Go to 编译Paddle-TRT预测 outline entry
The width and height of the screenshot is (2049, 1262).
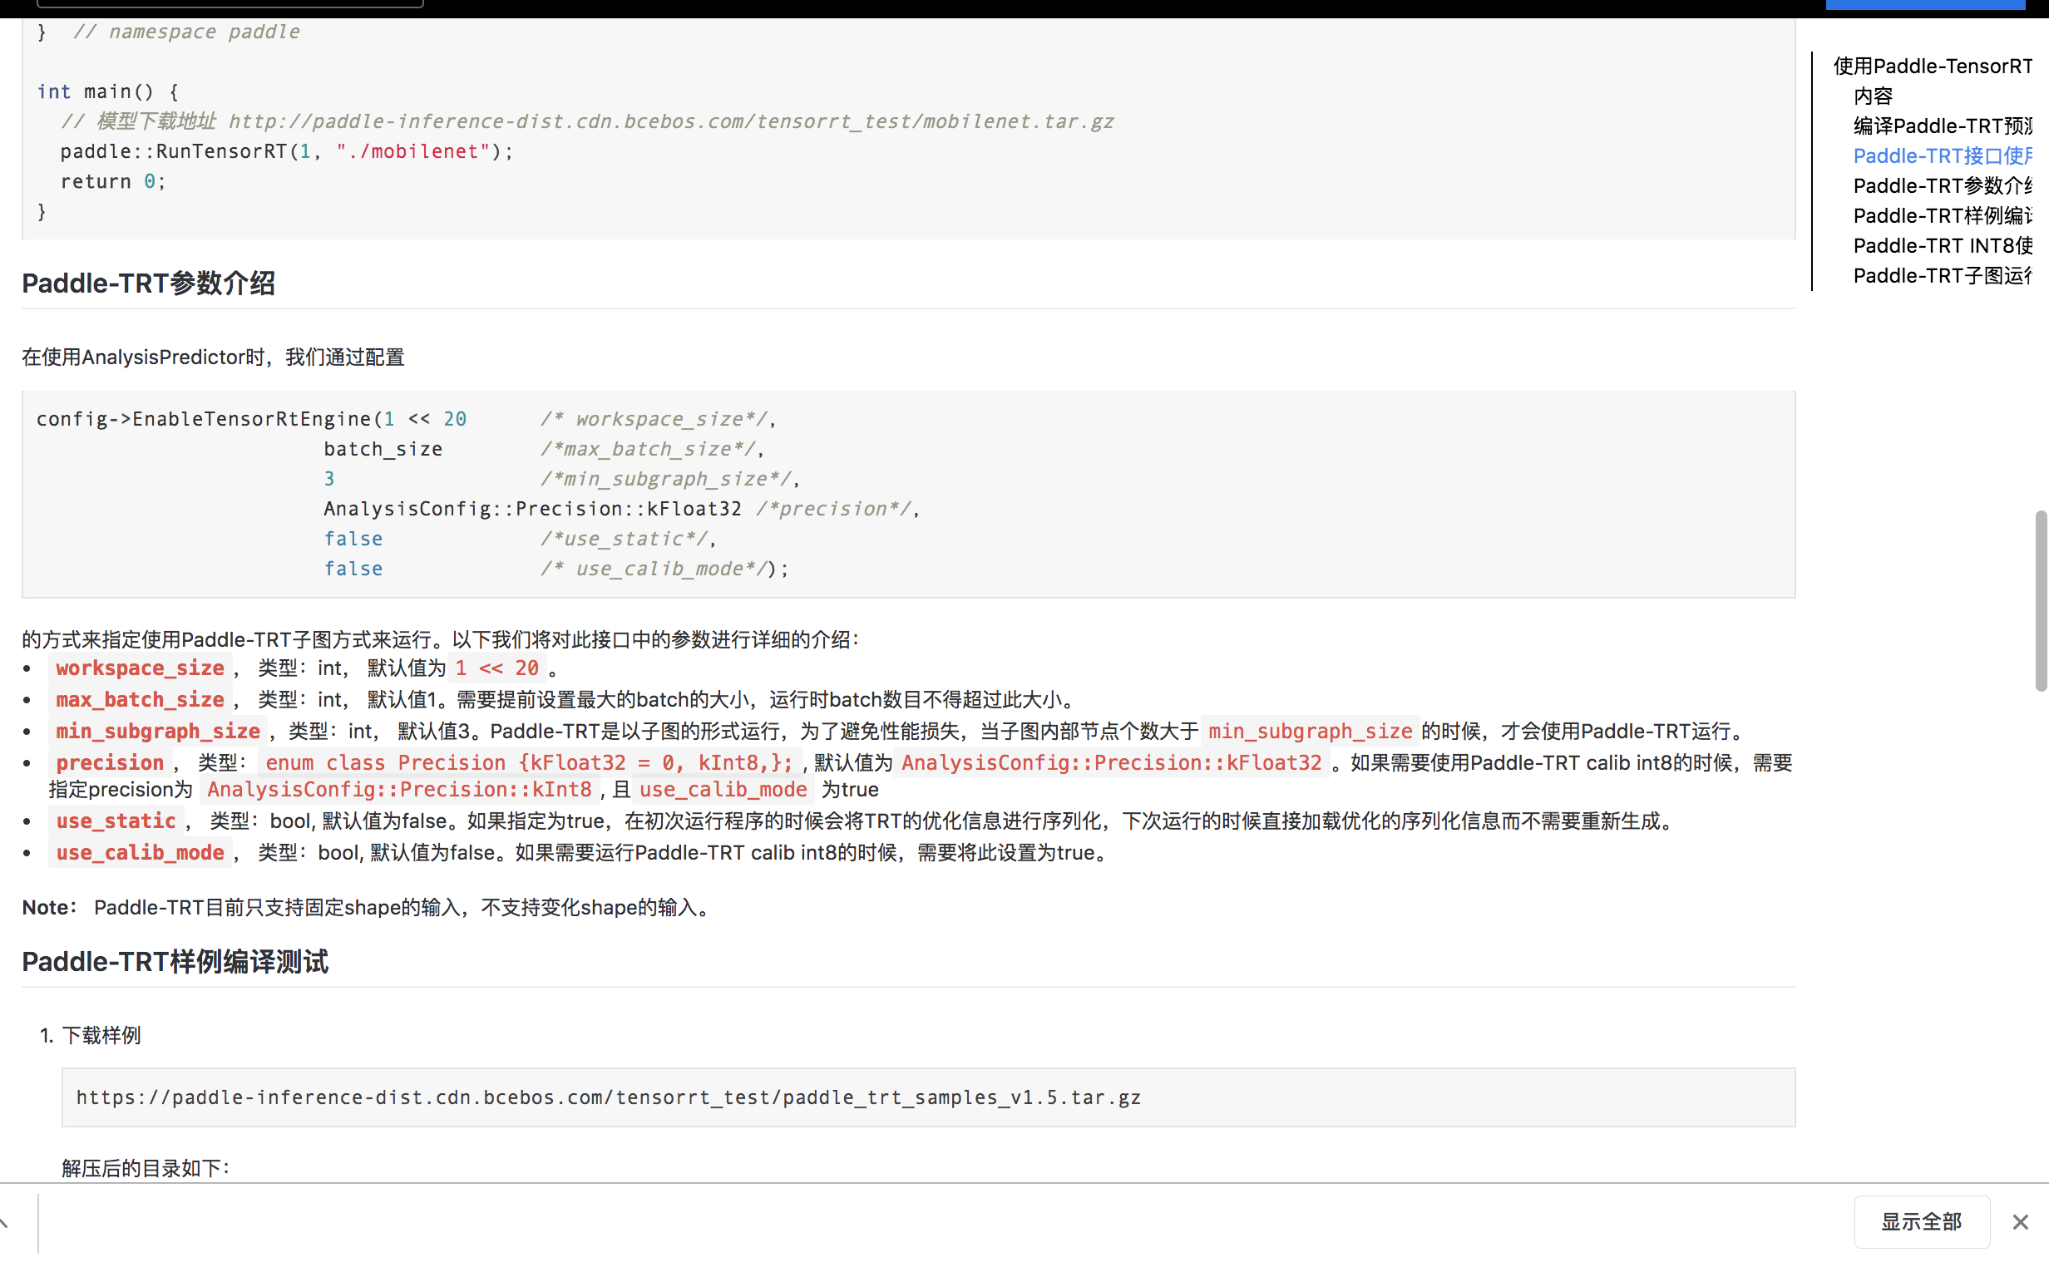coord(1942,126)
